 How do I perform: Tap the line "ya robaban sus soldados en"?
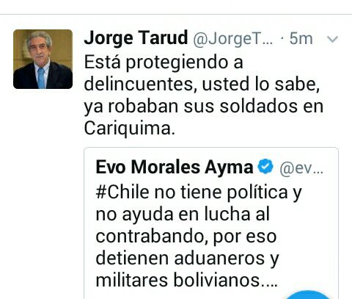[204, 107]
